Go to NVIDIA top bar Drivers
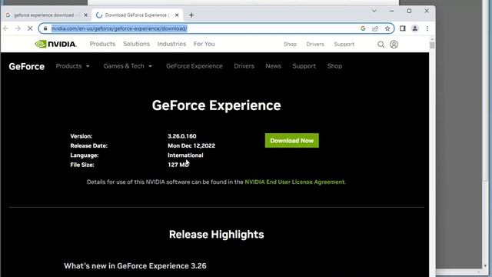Viewport: 492px width, 277px height. 315,45
